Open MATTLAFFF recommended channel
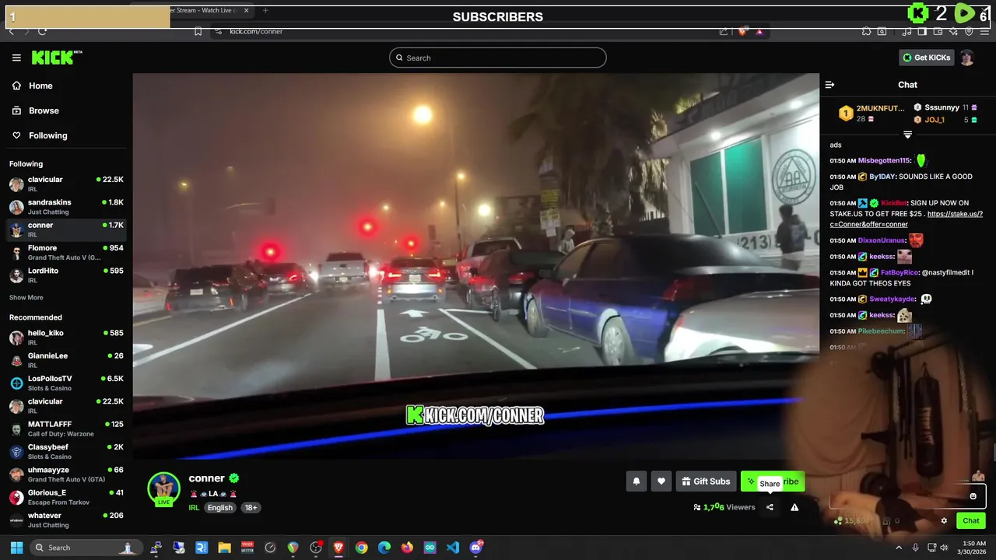The image size is (996, 560). coord(66,429)
